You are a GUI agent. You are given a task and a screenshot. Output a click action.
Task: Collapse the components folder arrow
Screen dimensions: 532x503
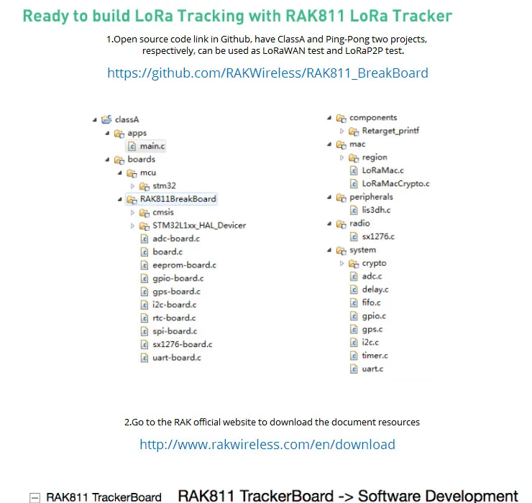point(329,118)
